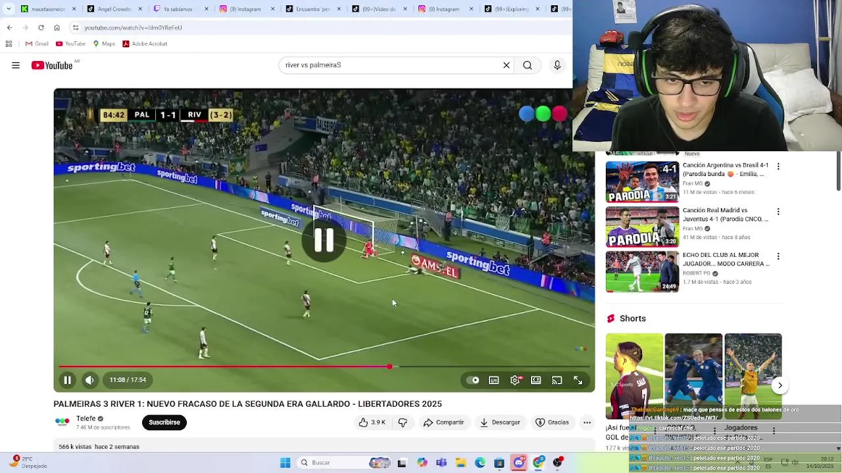Switch to the Angel Crowder tab
Image resolution: width=842 pixels, height=473 pixels.
(114, 9)
